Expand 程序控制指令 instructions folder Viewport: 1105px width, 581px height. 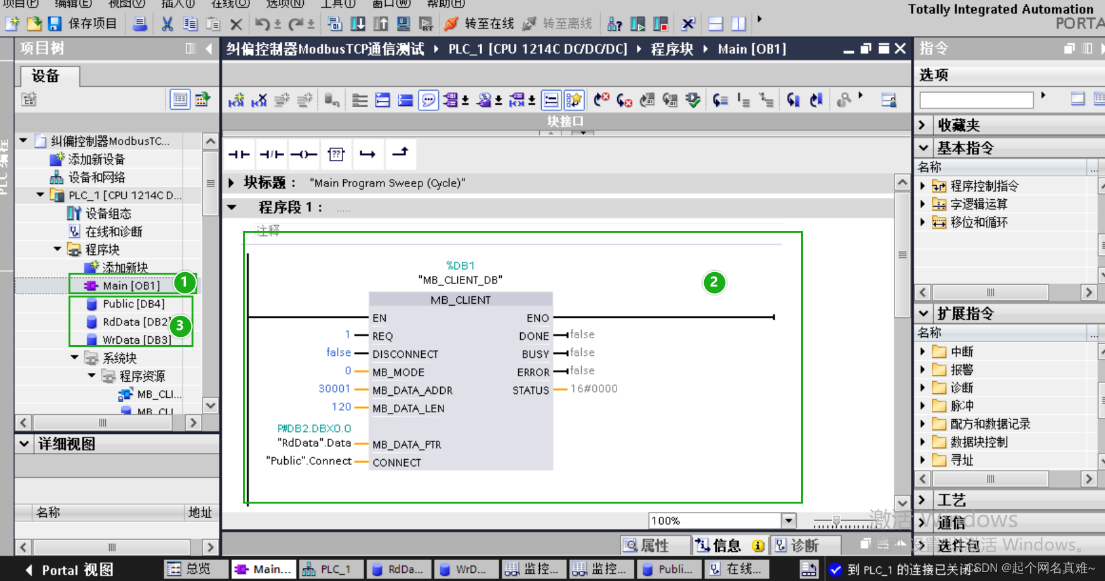tap(923, 186)
